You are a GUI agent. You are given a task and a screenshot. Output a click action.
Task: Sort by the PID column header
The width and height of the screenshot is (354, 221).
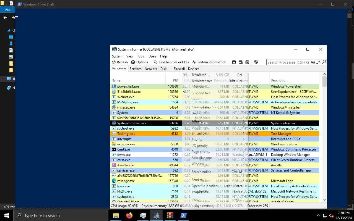point(174,80)
